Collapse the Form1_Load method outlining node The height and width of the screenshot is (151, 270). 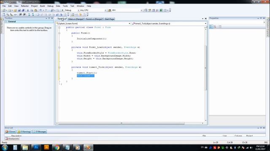[x=59, y=47]
